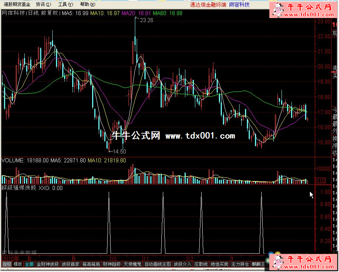
Task: Click month 8 on timeline
Action: pyautogui.click(x=29, y=258)
